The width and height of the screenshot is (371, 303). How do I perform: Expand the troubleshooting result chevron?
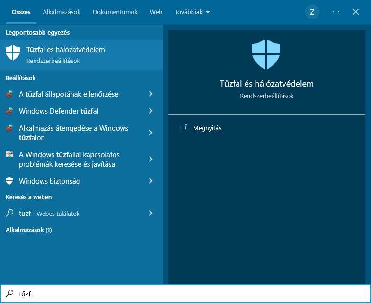(x=150, y=159)
